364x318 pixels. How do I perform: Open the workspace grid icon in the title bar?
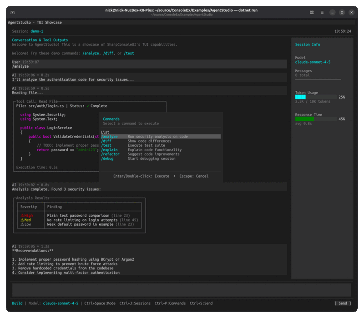(312, 12)
